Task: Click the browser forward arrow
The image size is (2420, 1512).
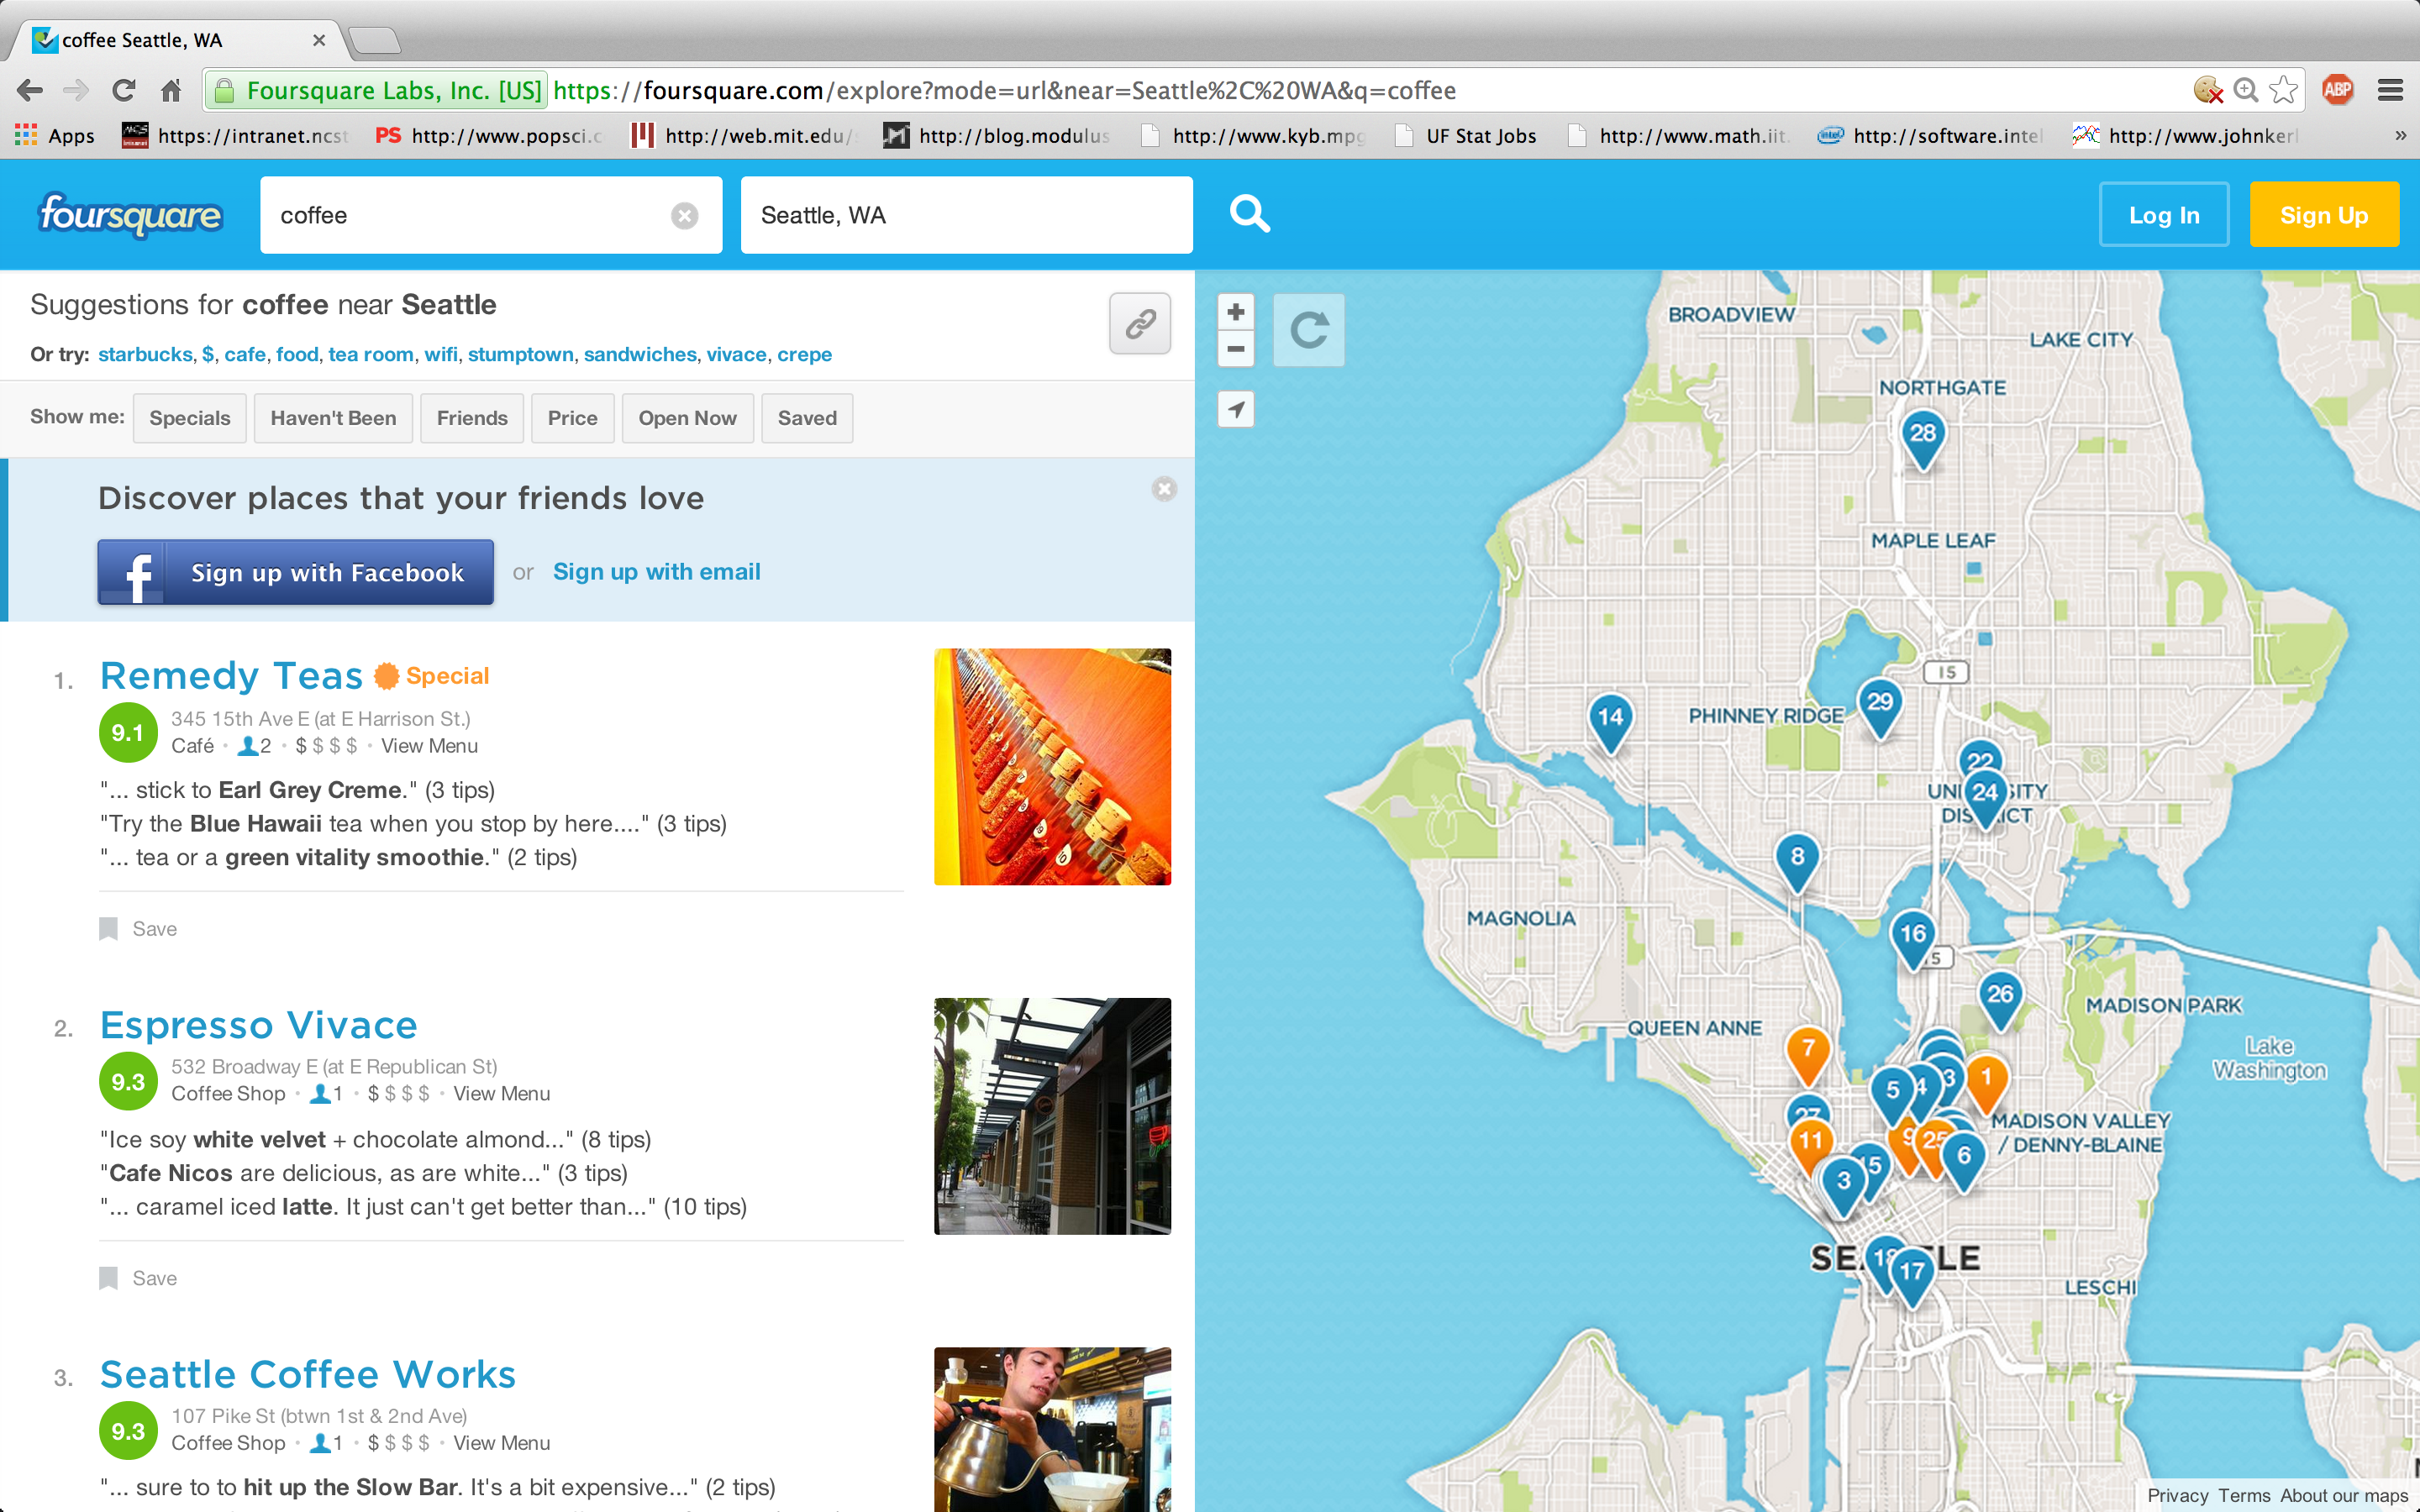Action: coord(76,91)
